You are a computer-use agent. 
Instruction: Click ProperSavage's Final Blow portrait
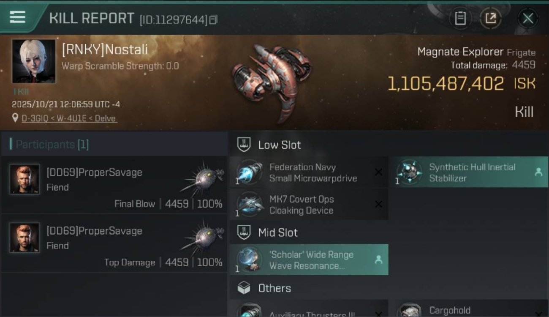[24, 179]
